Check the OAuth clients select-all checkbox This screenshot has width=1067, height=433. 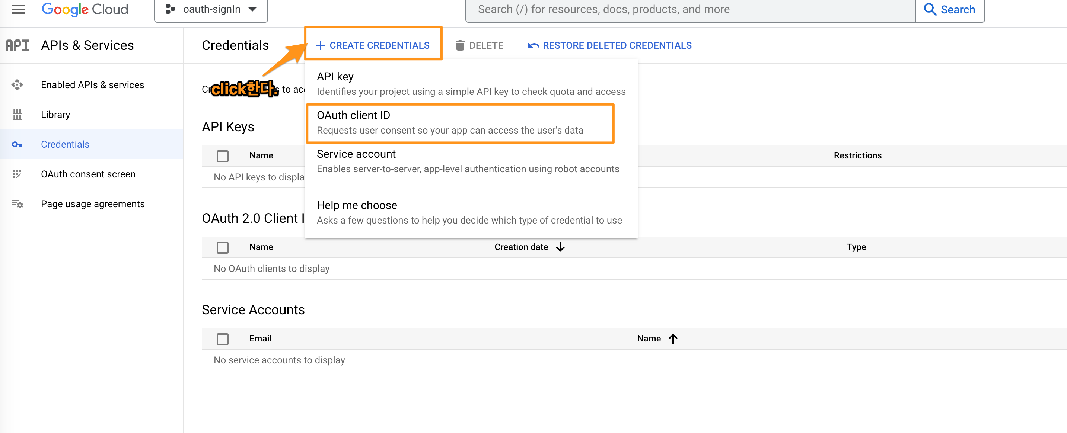[x=222, y=247]
